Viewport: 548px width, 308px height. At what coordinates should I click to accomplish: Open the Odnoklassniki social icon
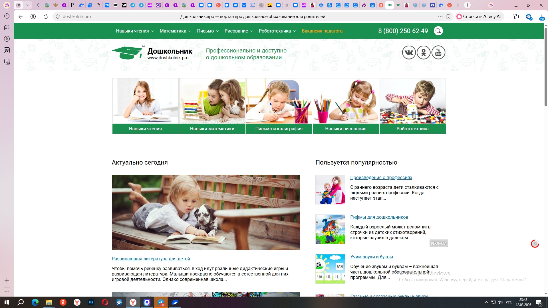coord(424,52)
